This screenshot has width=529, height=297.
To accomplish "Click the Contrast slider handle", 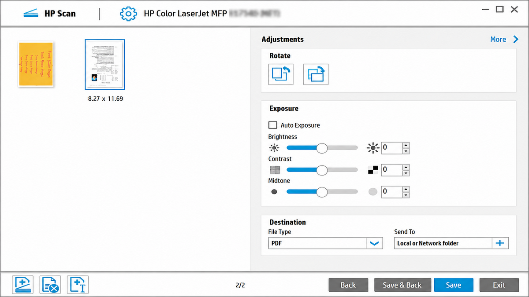I will [322, 169].
